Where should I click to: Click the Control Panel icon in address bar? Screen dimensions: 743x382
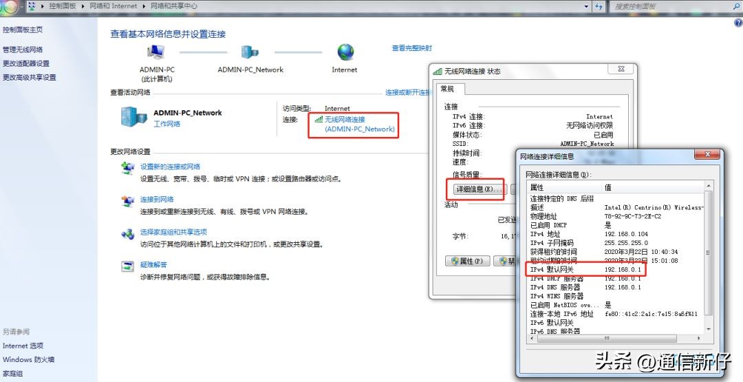(x=32, y=6)
